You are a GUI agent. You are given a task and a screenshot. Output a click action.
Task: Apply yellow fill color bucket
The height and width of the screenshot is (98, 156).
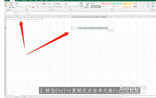tap(30, 7)
